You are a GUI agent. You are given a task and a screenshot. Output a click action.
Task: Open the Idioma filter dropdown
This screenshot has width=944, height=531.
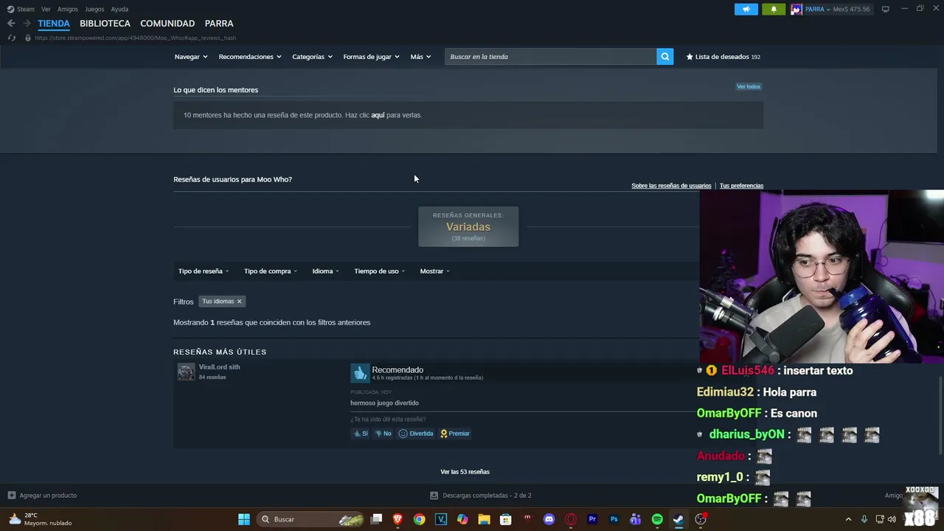pos(325,271)
